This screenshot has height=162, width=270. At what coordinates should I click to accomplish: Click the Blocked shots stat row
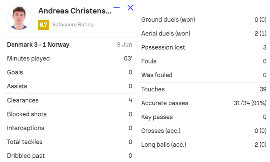[x=69, y=114]
